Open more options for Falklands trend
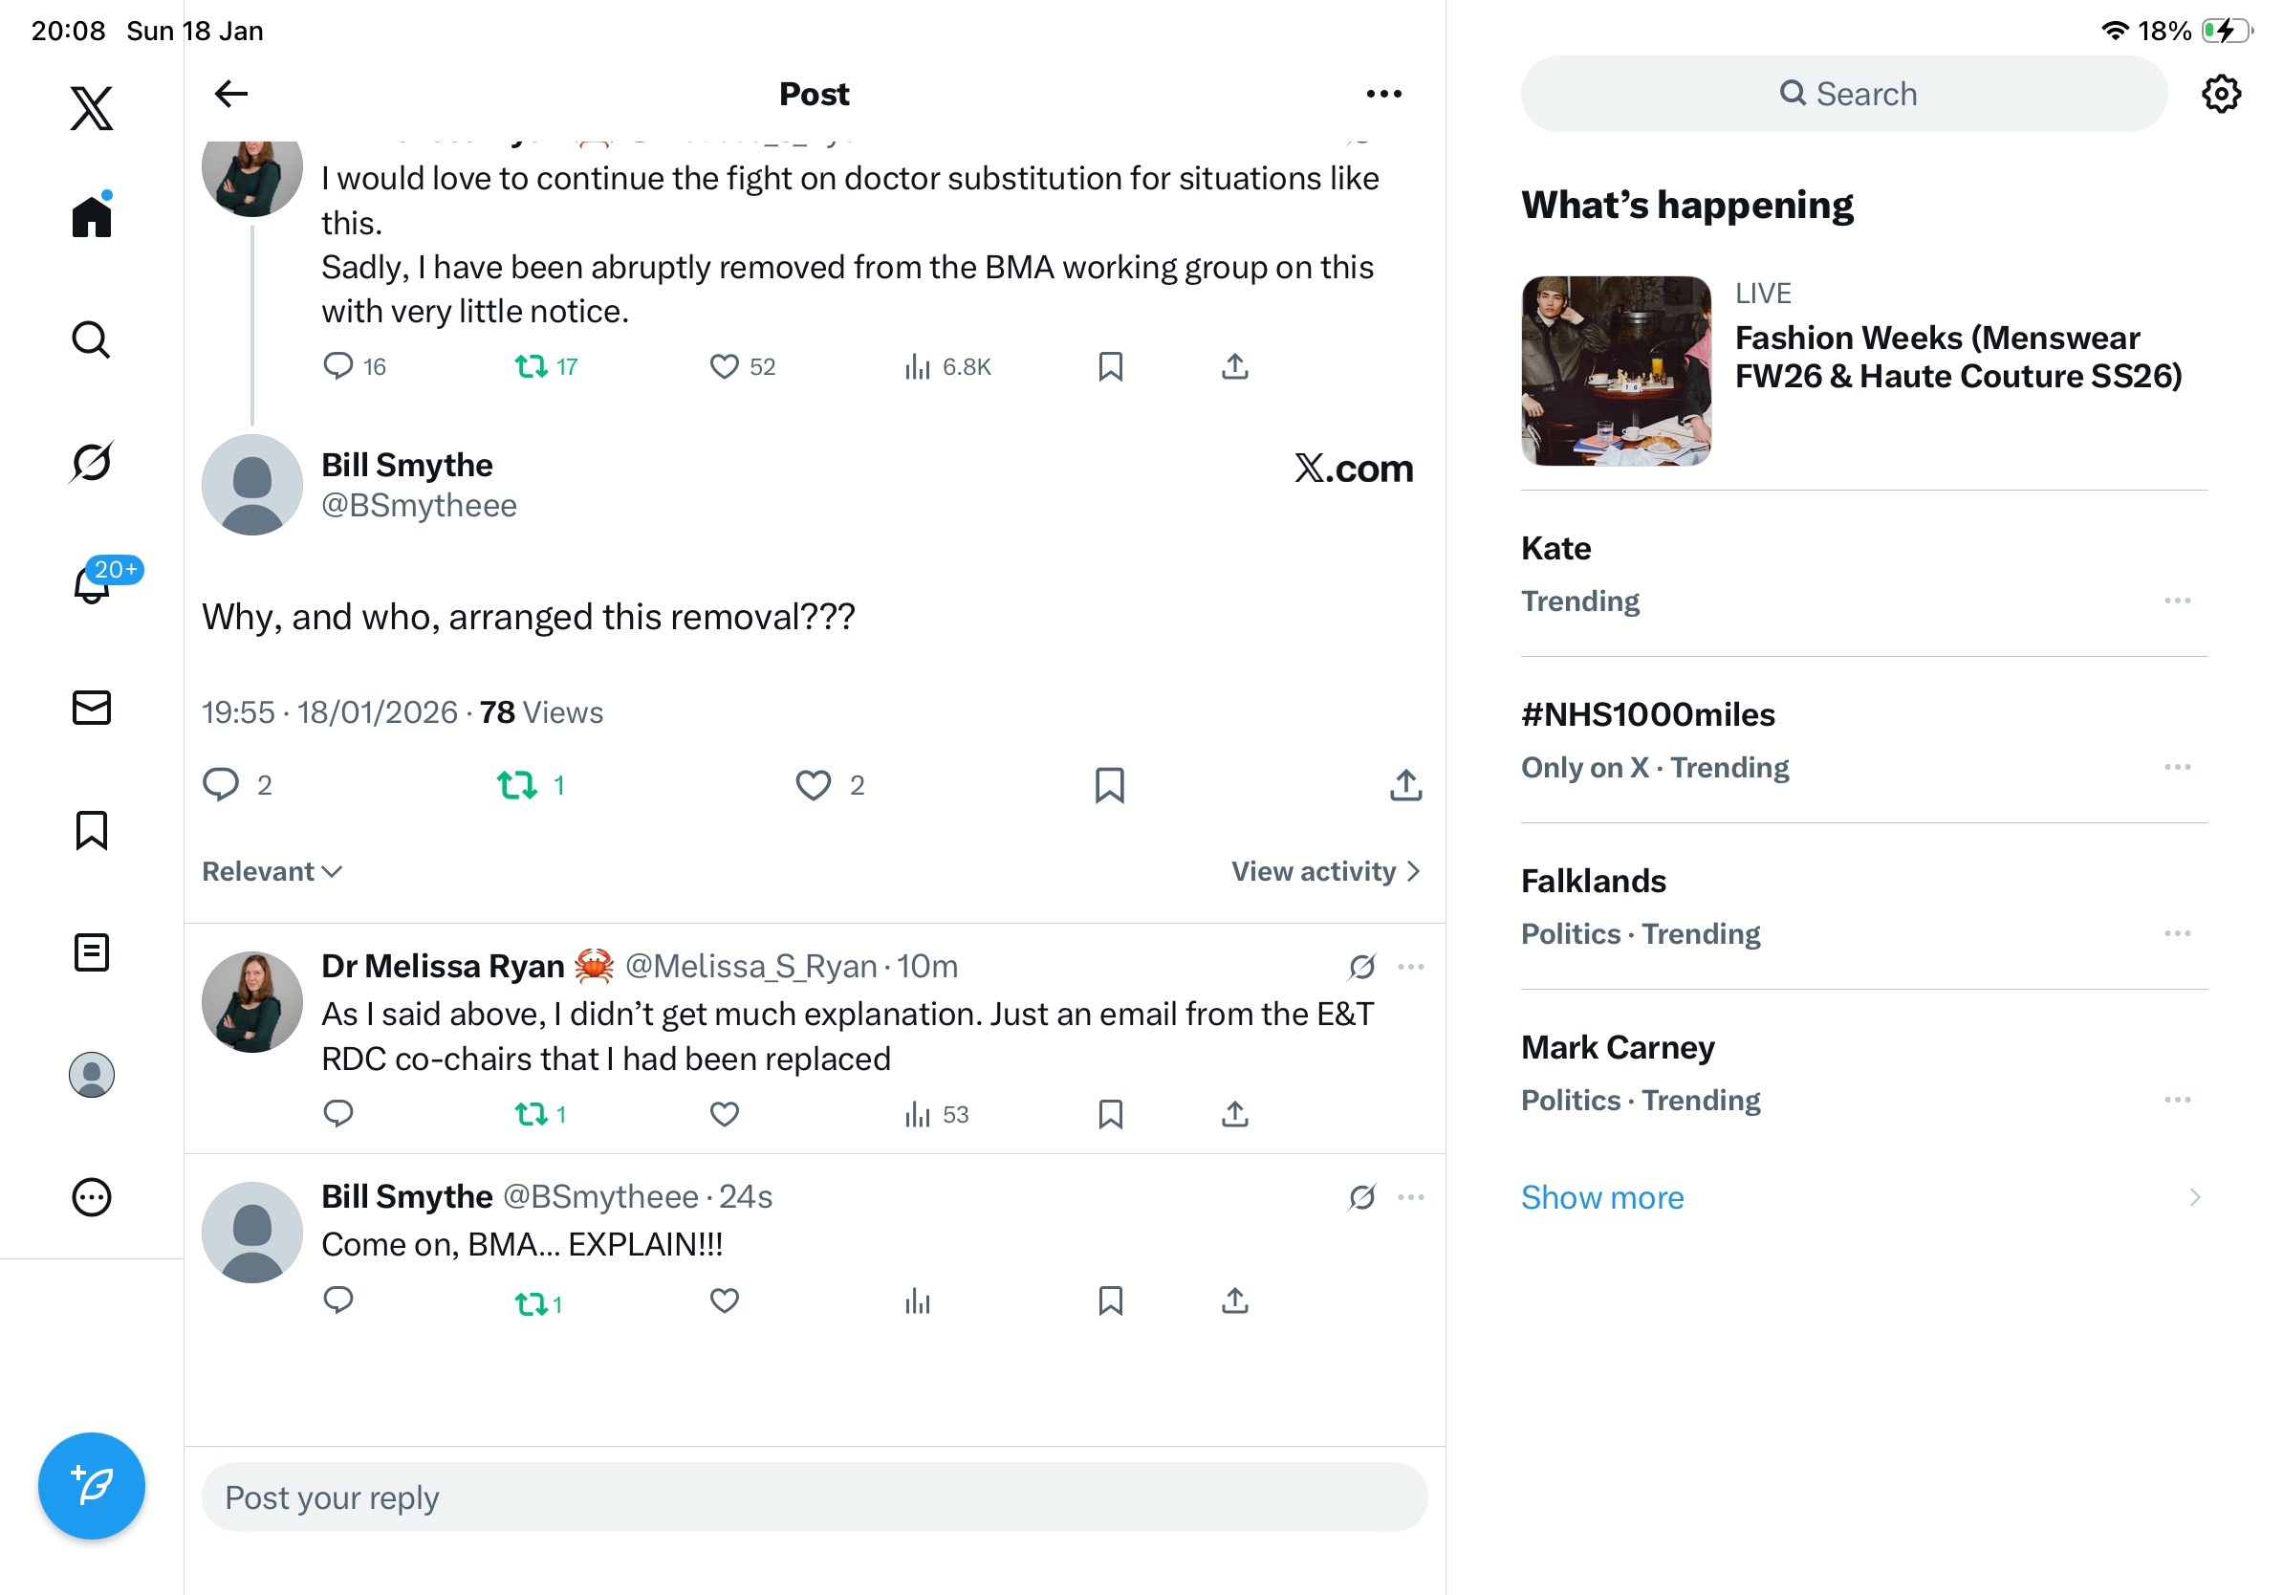Viewport: 2283px width, 1595px height. pos(2177,933)
